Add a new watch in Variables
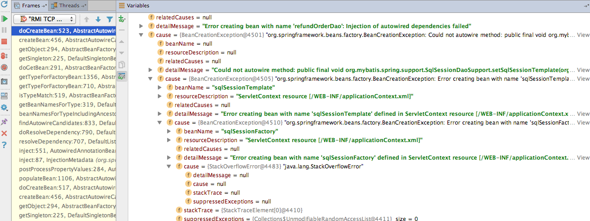 click(x=122, y=19)
